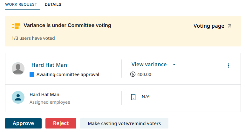The image size is (245, 132).
Task: Click the 400.00 variance amount
Action: (x=144, y=74)
